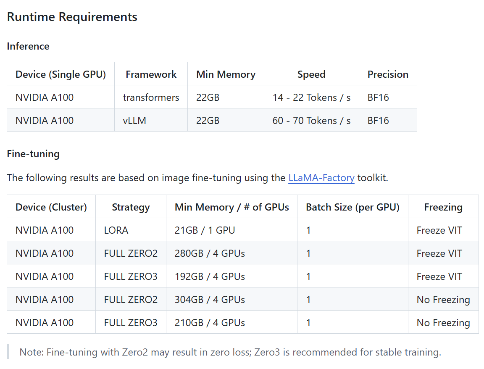Select the Zero2 zero loss note

pos(230,352)
